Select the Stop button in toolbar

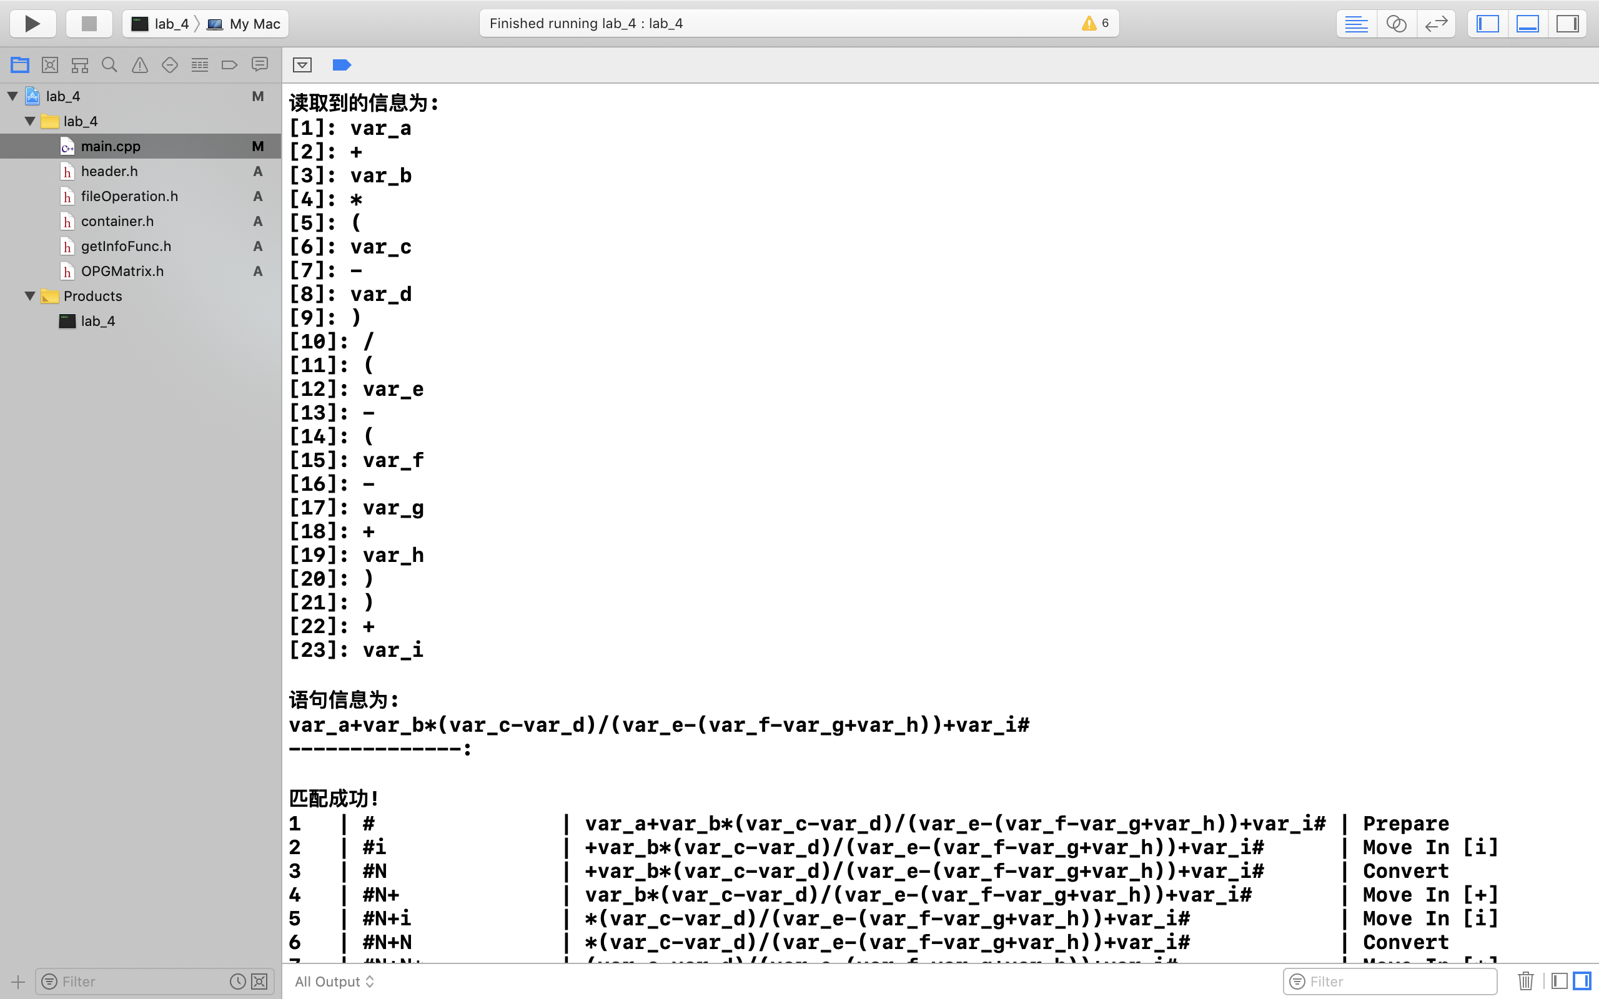(89, 23)
